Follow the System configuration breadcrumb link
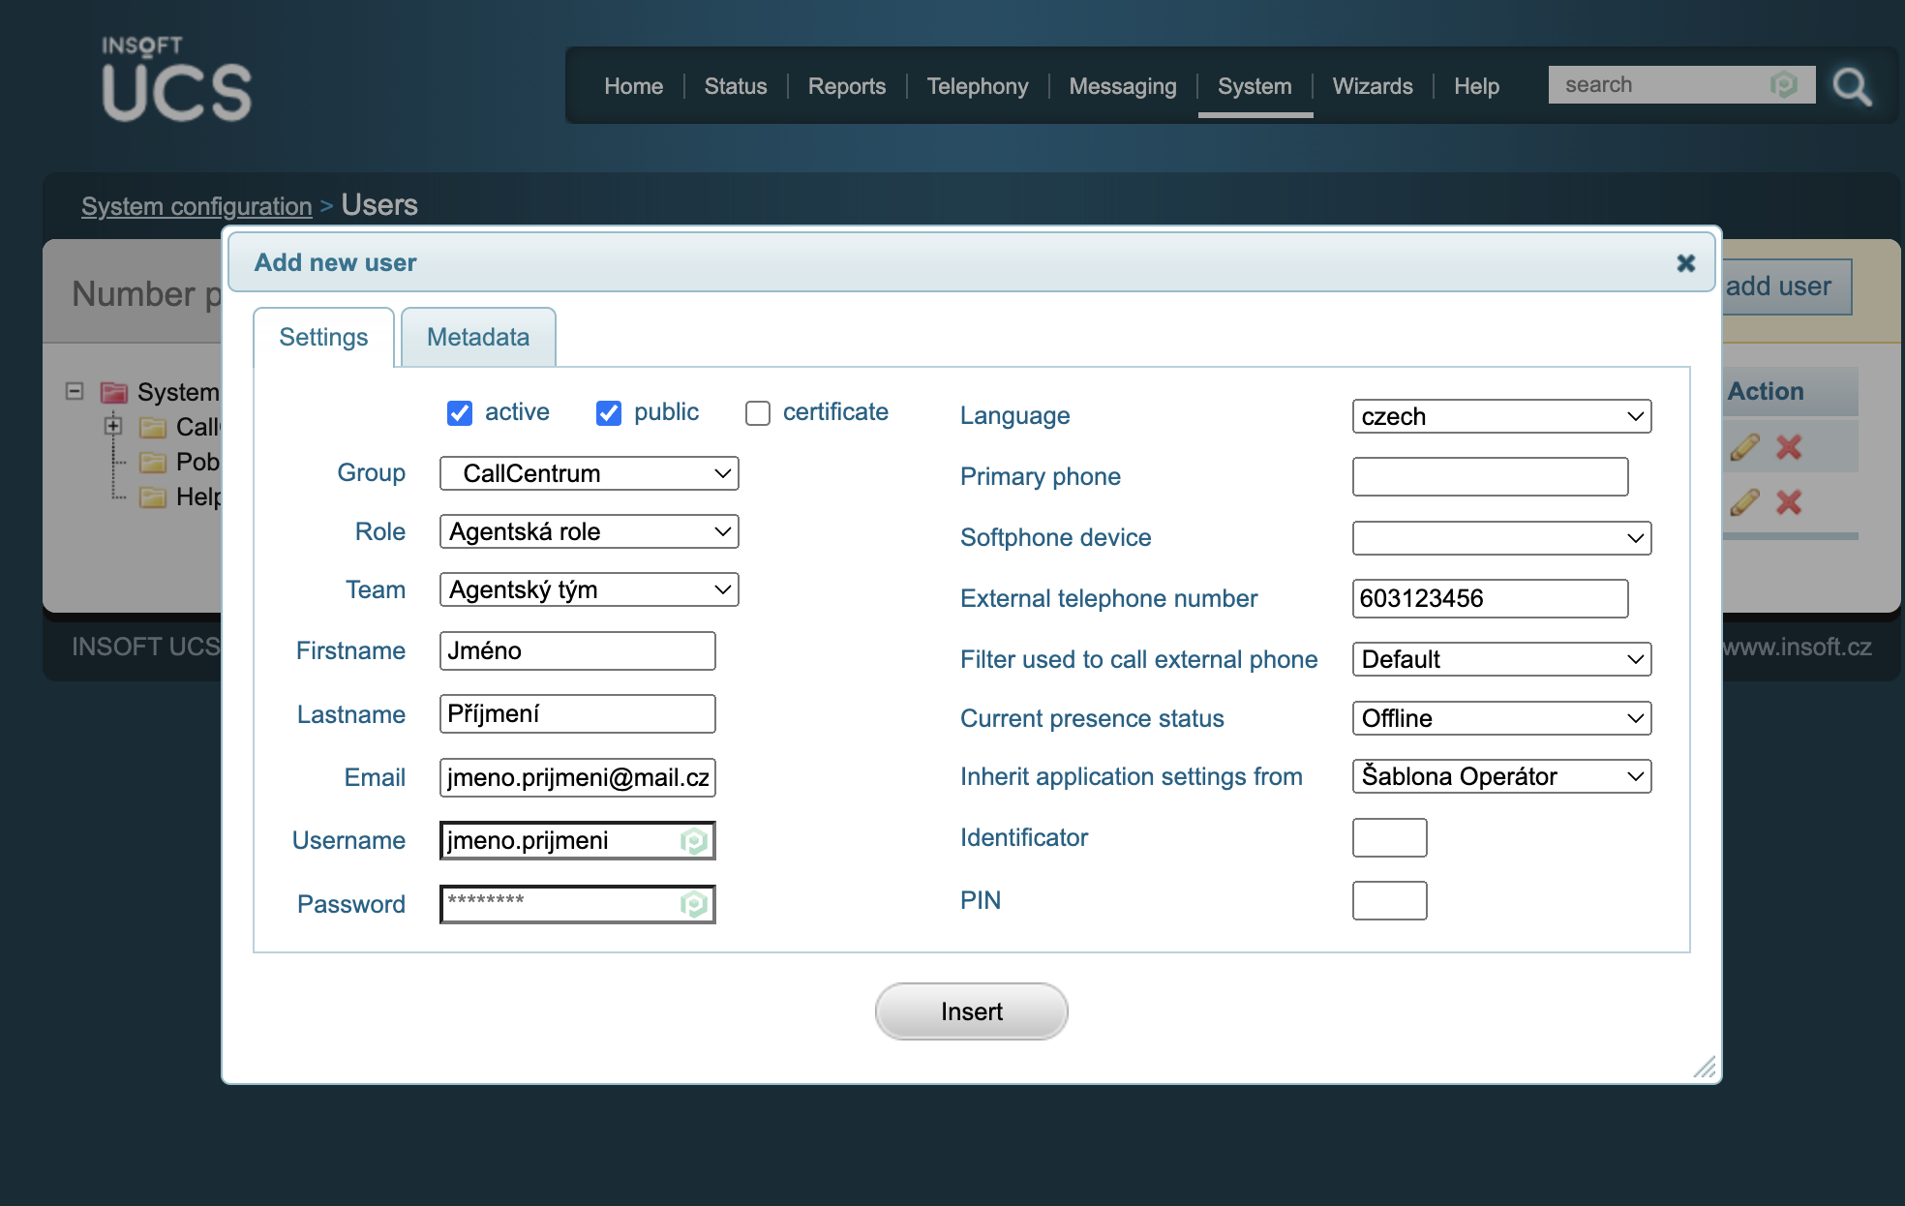 click(x=197, y=206)
